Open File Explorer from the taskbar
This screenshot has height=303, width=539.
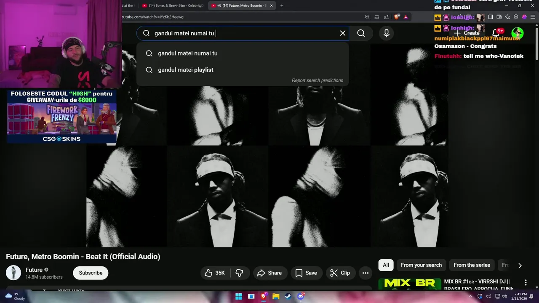coord(276,296)
